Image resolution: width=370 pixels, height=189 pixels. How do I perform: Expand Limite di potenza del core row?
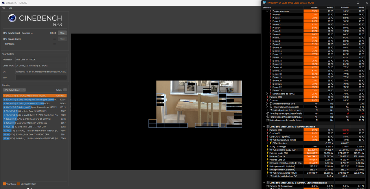(x=267, y=110)
